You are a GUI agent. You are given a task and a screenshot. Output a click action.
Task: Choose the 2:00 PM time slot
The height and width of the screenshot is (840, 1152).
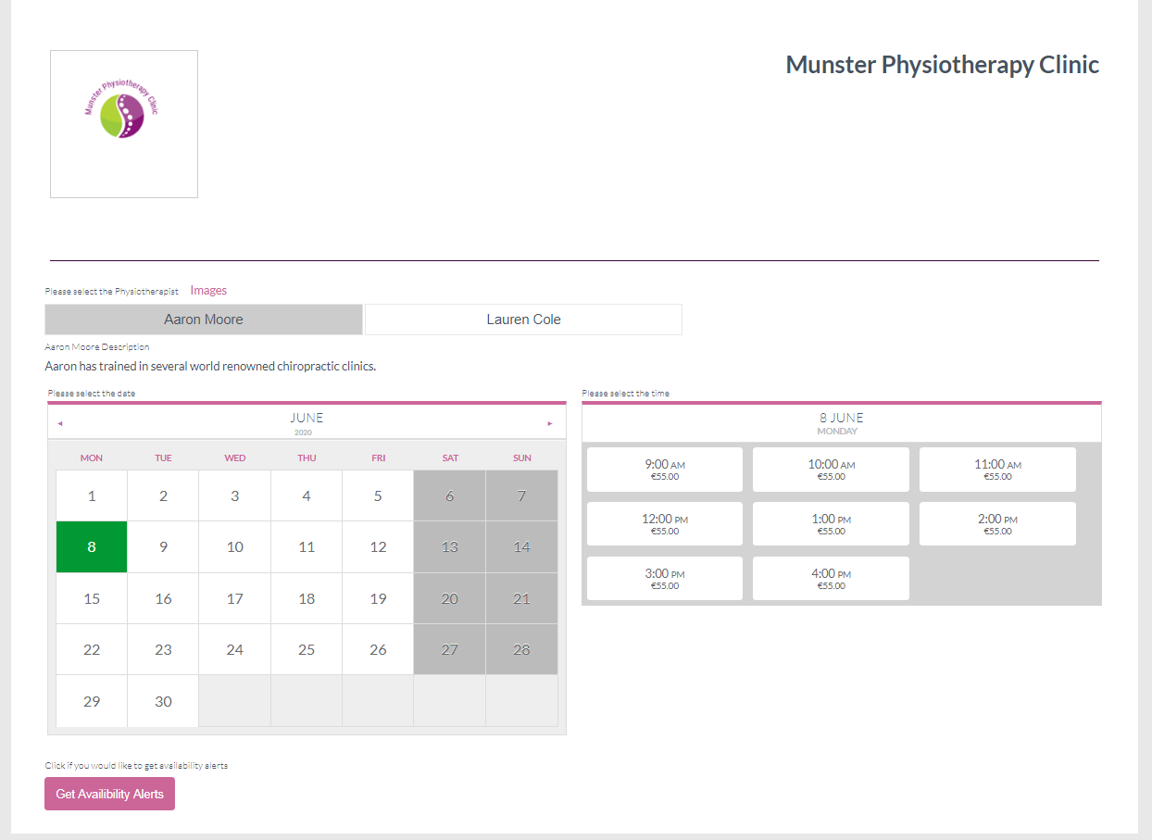(x=997, y=524)
